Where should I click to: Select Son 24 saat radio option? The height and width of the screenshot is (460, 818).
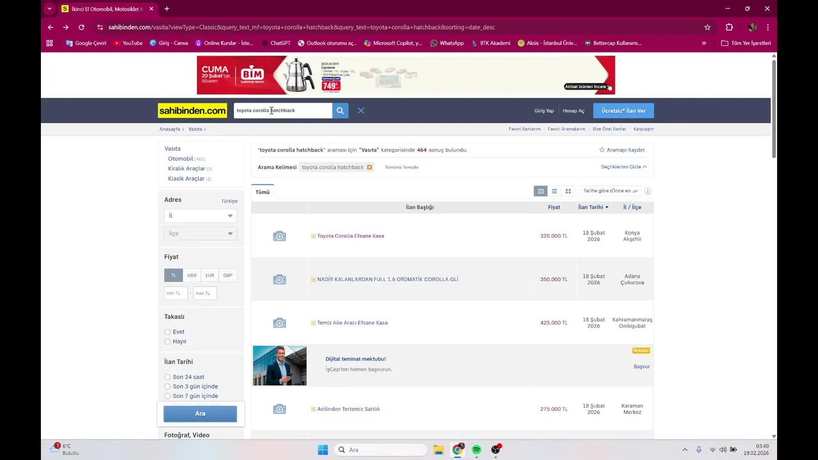click(167, 378)
